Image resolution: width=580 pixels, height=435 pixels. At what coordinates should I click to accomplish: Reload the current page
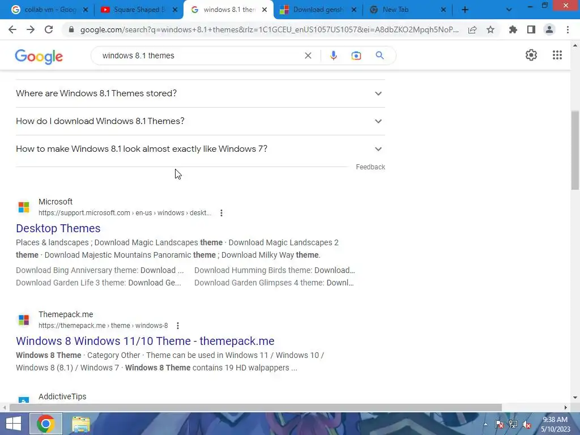click(49, 29)
